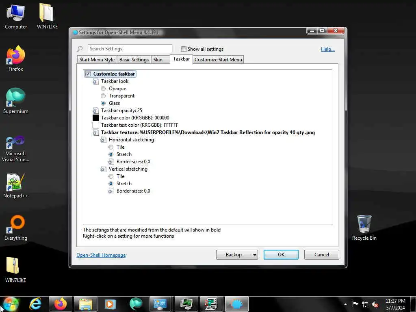
Task: Select the Recycle Bin icon
Action: tap(364, 227)
